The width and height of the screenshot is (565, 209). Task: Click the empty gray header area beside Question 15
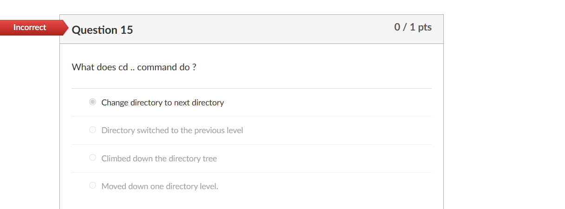click(x=260, y=30)
